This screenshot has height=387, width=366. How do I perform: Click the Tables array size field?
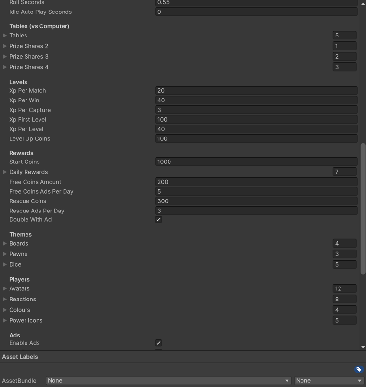344,35
